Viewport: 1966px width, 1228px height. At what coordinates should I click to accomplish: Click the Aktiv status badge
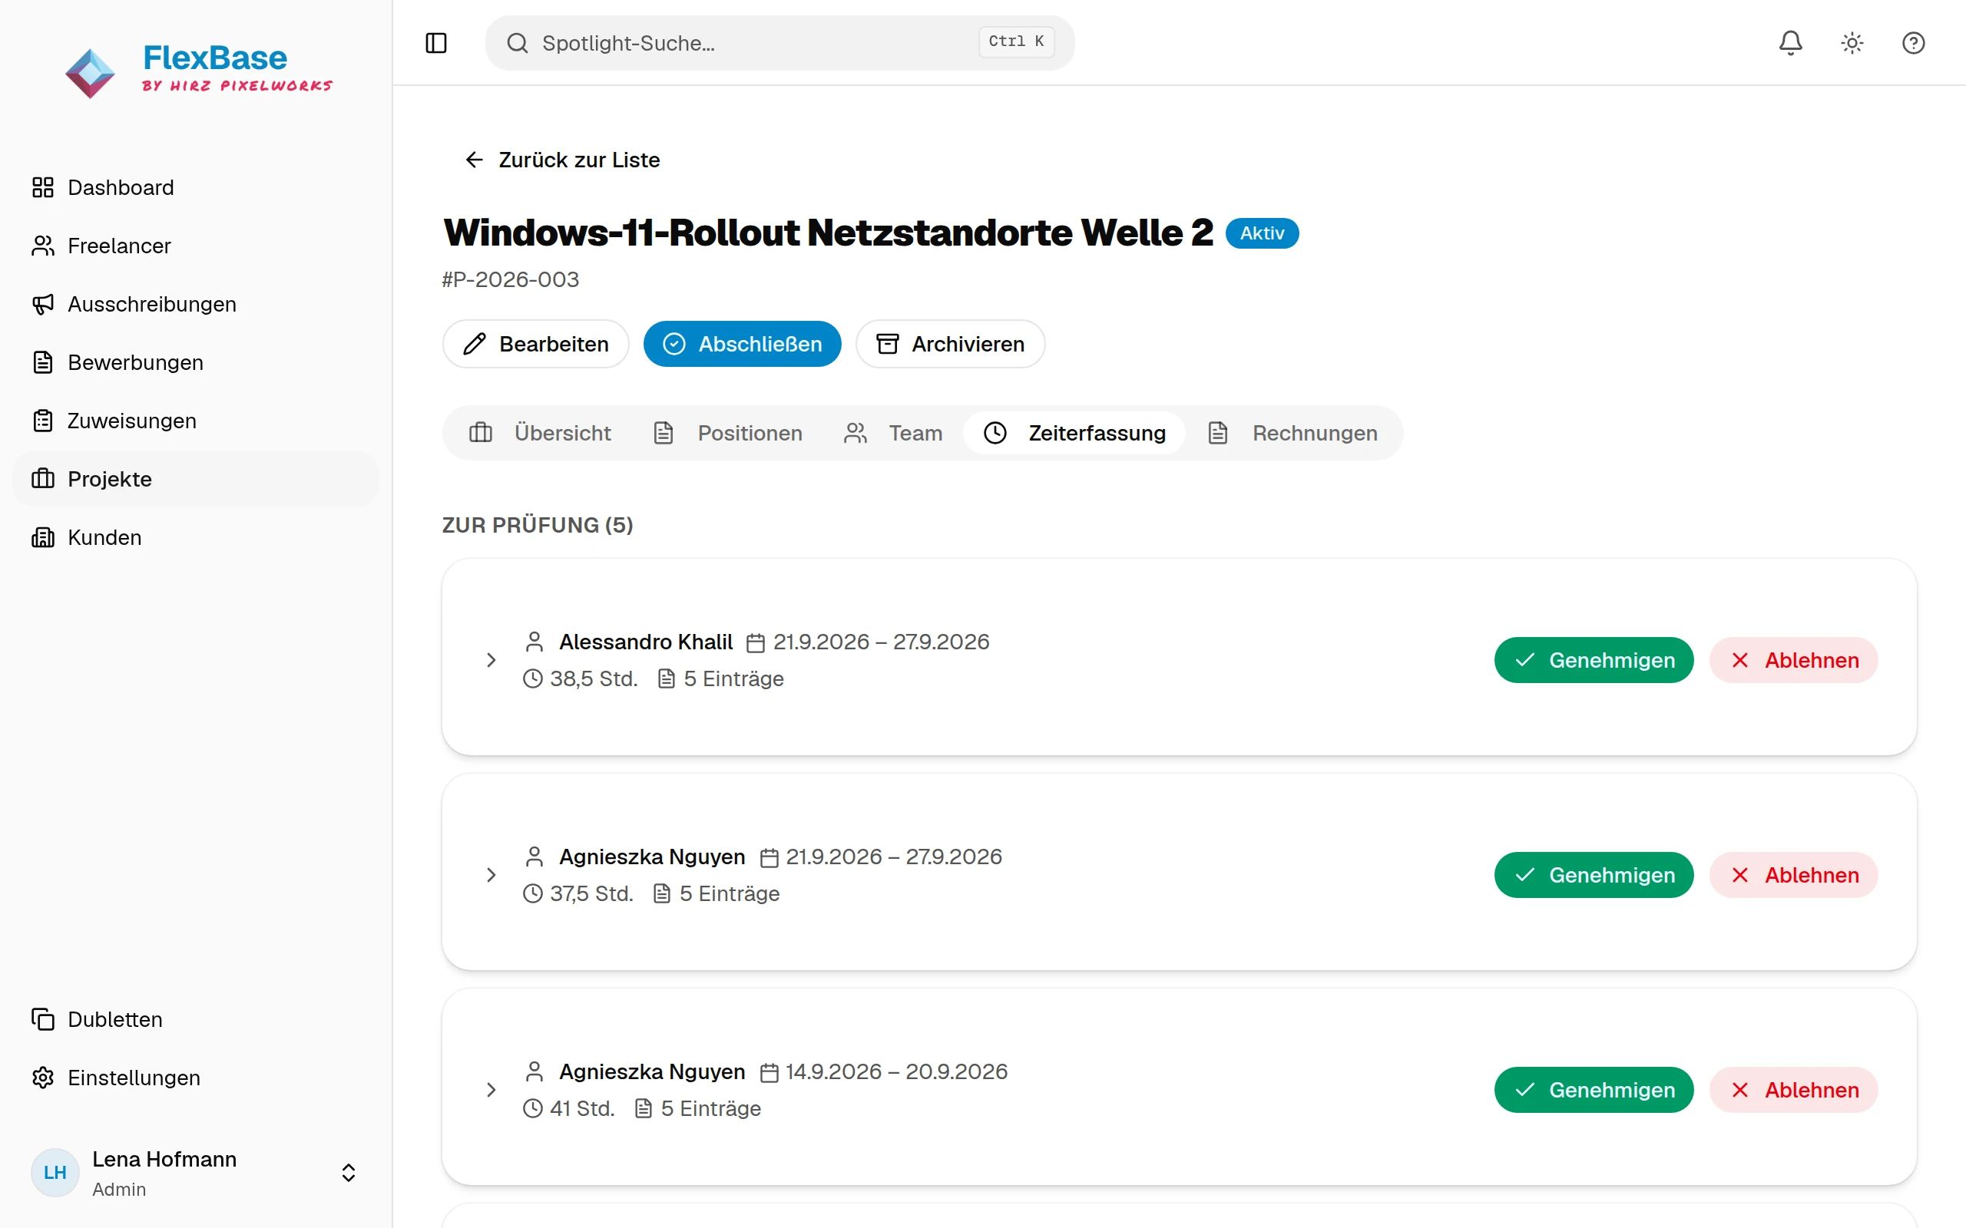(x=1262, y=234)
